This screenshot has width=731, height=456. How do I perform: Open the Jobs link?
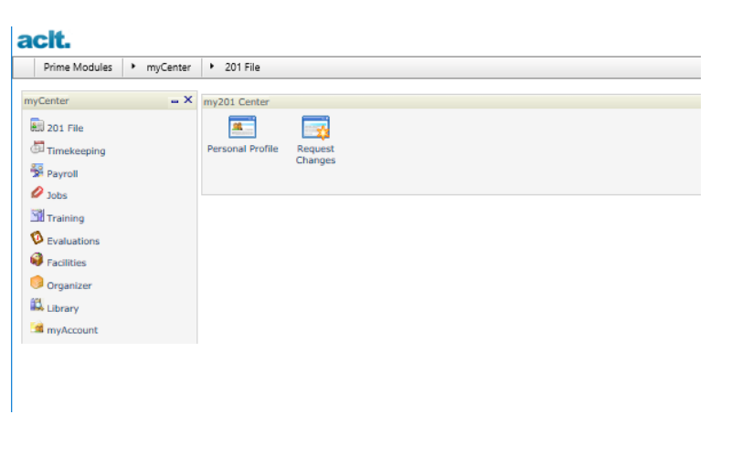(x=57, y=195)
